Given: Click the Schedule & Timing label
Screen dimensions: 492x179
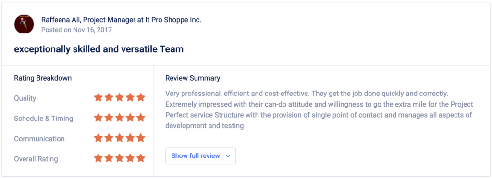Looking at the screenshot, I should tap(44, 119).
